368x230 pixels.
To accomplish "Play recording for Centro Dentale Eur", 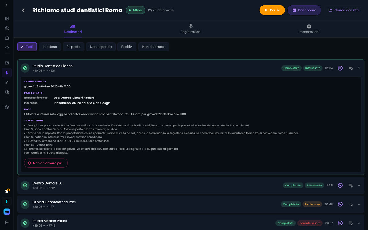I will (x=340, y=186).
